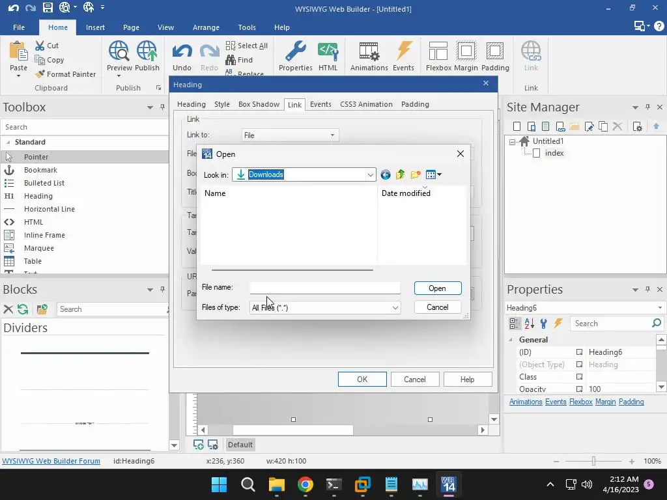
Task: Select the index page in Site Manager
Action: point(554,153)
